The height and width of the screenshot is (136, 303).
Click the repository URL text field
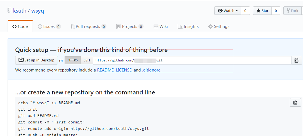[191, 60]
